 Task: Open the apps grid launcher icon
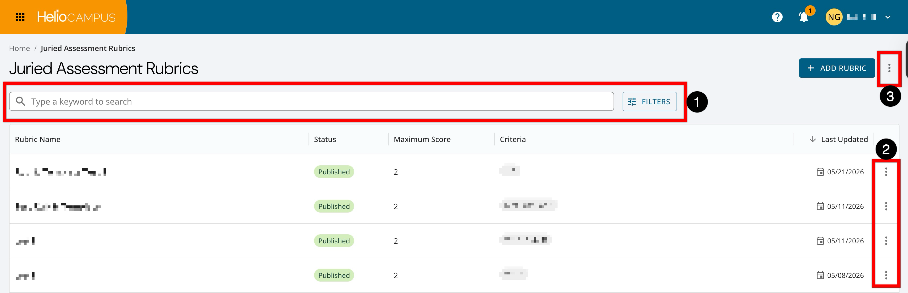(x=20, y=17)
